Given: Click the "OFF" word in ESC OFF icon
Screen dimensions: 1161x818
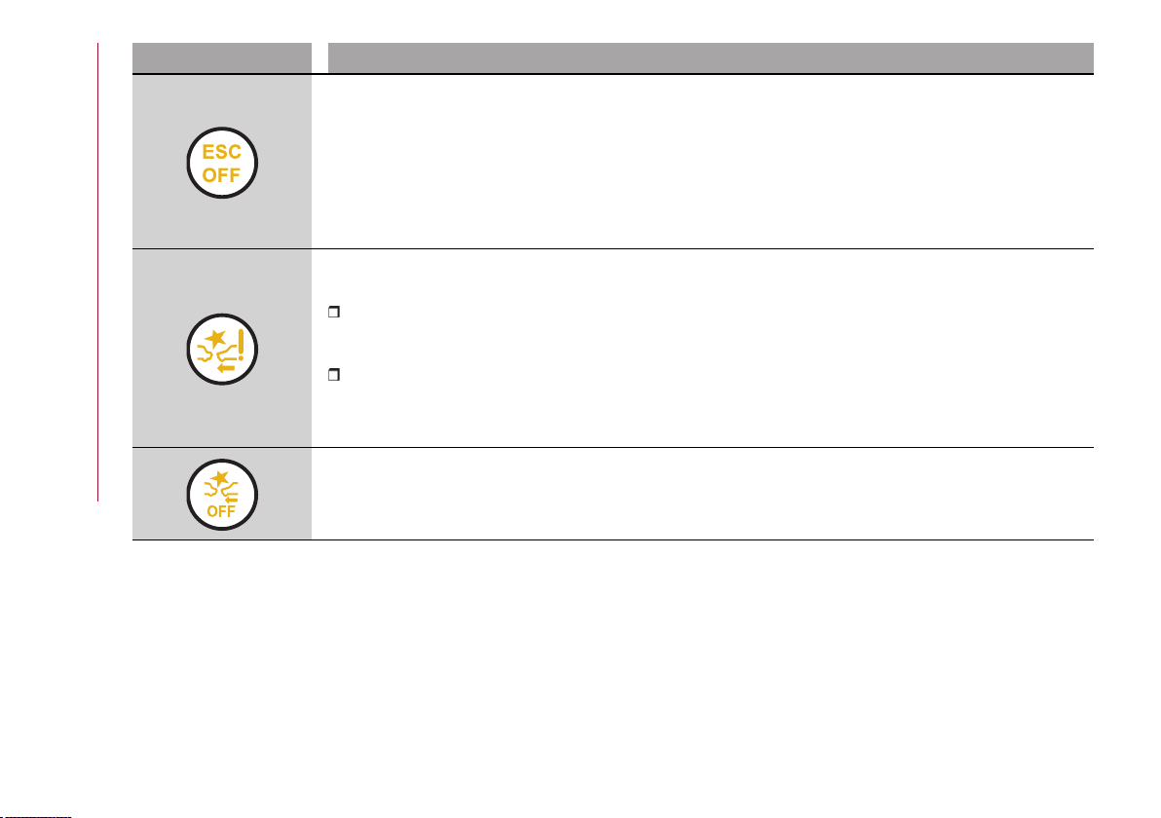Looking at the screenshot, I should click(222, 175).
